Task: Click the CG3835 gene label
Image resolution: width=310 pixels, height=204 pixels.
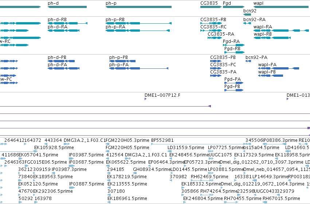Action: click(209, 3)
